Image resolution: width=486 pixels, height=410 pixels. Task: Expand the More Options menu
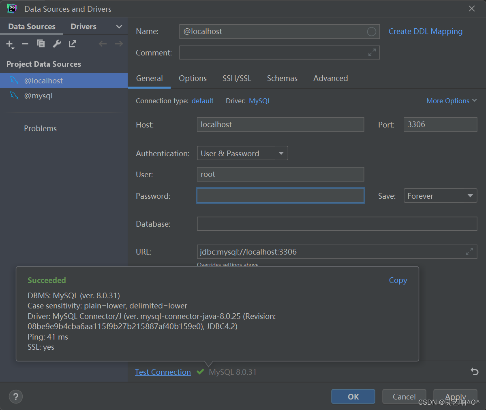click(x=451, y=101)
